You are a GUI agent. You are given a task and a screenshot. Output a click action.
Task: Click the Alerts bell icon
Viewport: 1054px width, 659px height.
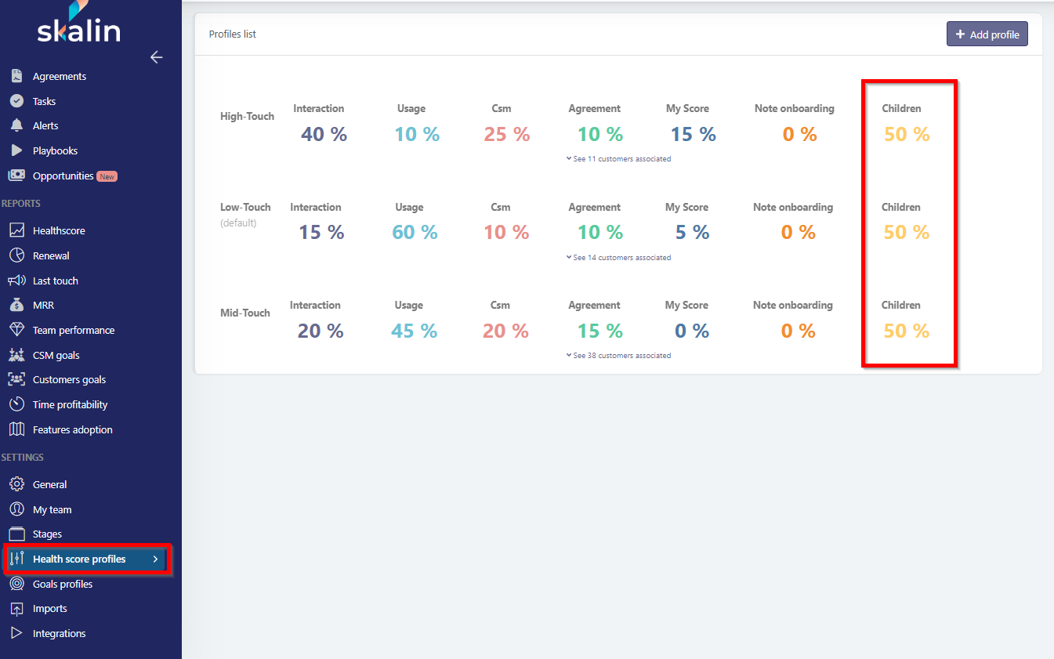coord(16,125)
